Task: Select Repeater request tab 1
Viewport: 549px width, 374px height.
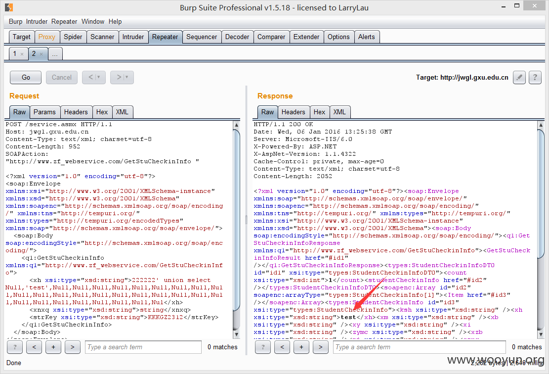Action: pos(15,53)
